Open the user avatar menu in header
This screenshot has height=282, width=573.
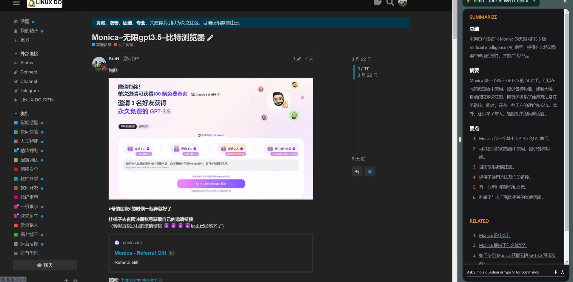point(403,3)
